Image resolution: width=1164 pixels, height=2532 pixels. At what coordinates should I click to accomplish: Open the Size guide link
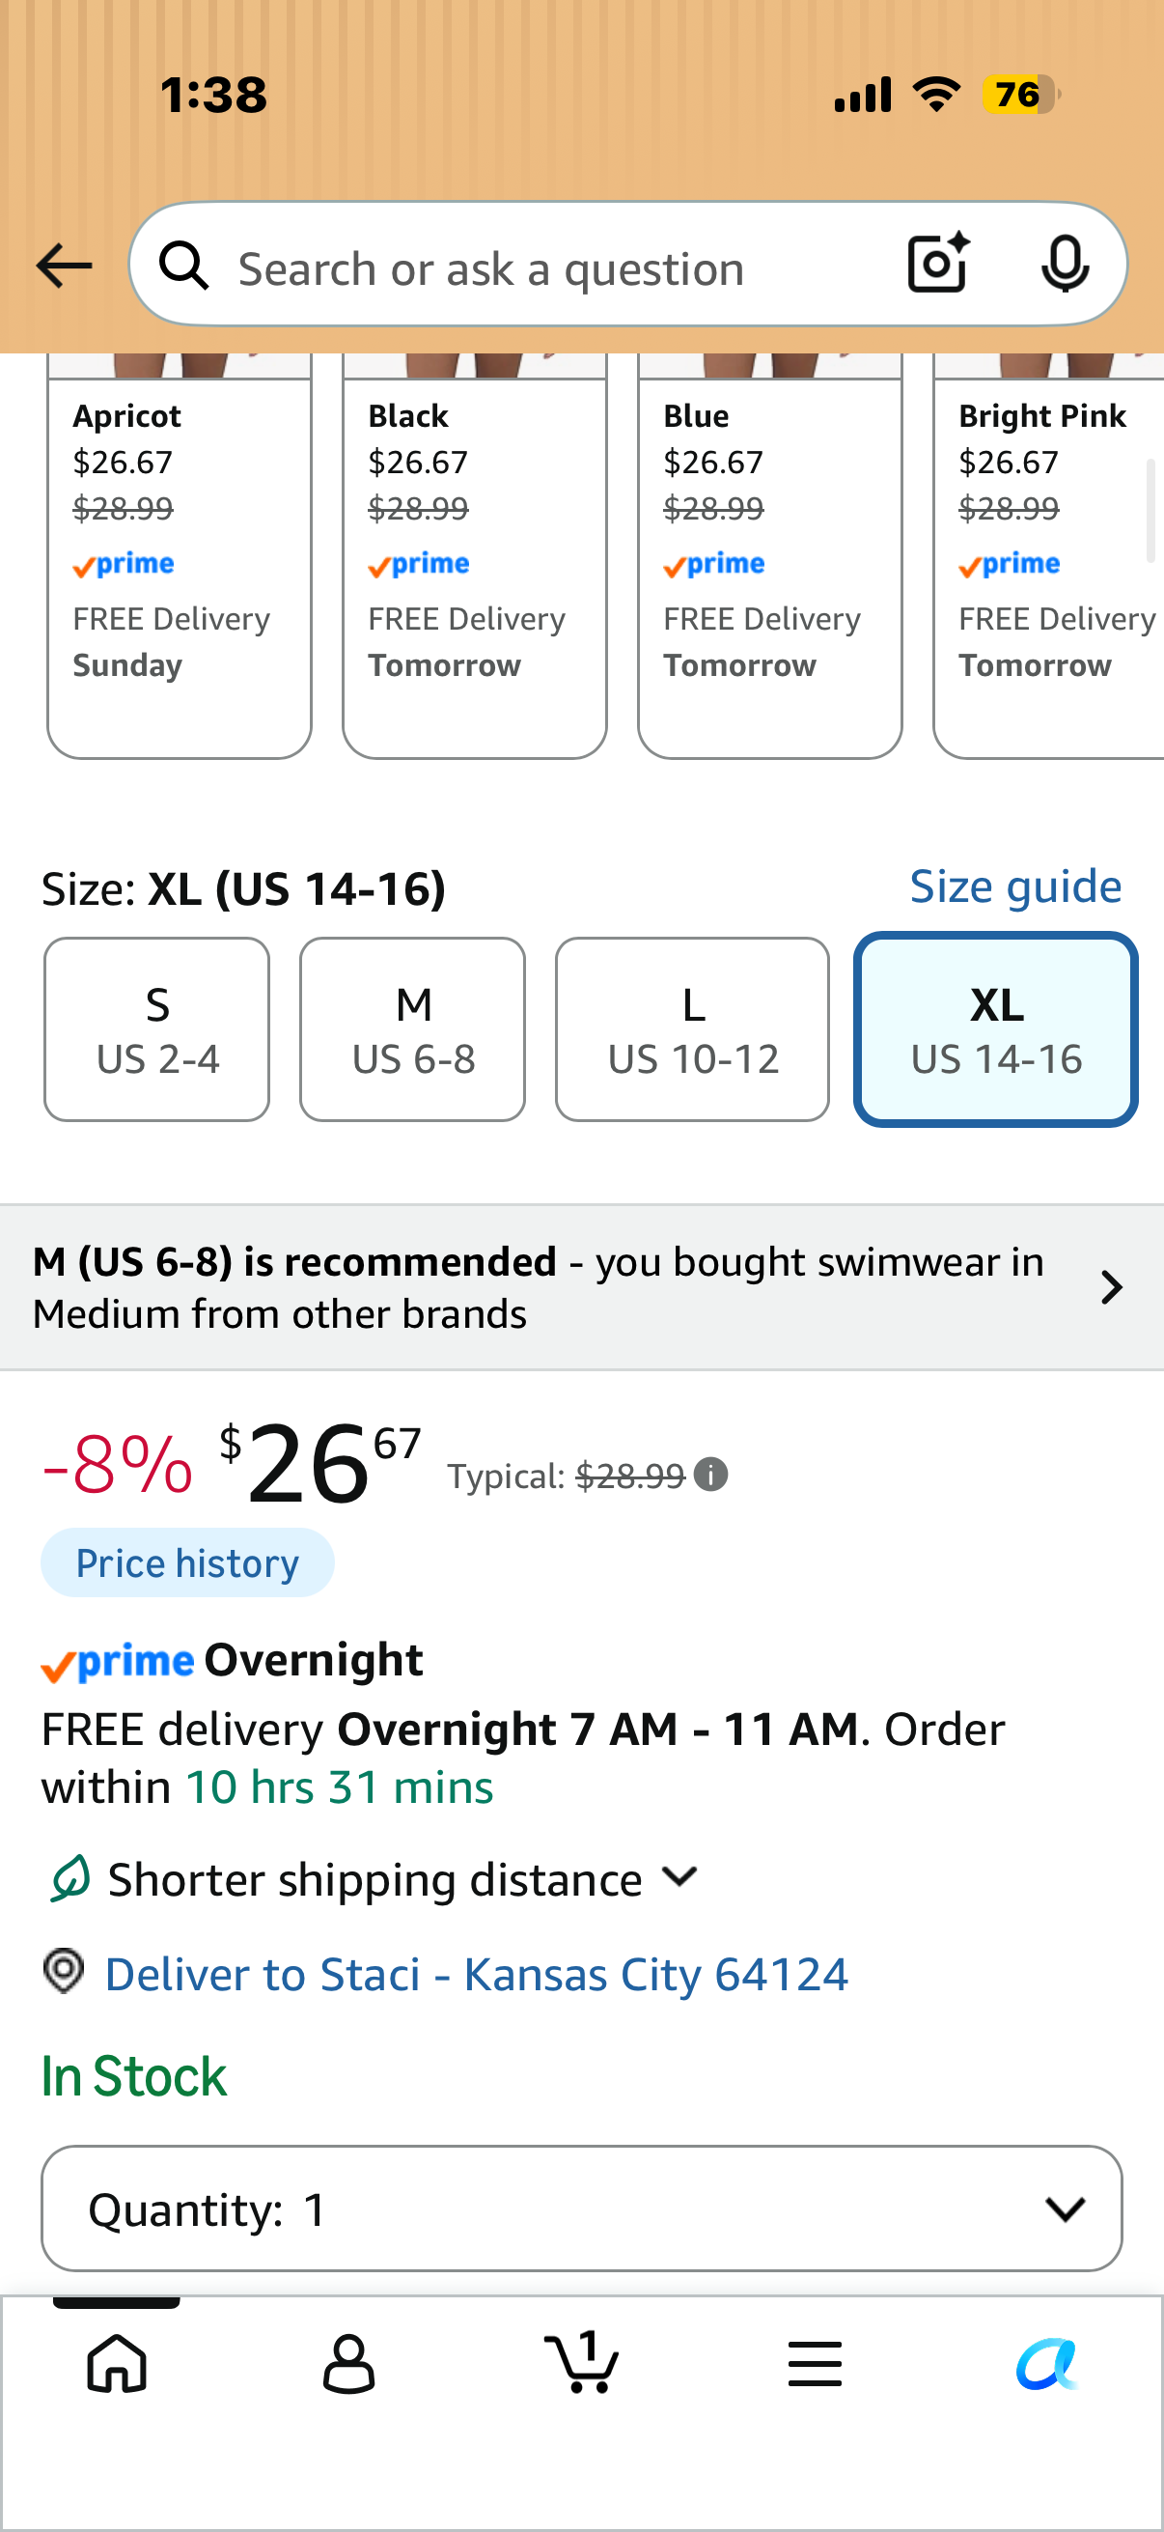[x=1014, y=886]
